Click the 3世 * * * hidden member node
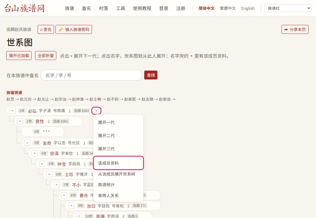Viewport: 316px width, 218px height. point(43,132)
